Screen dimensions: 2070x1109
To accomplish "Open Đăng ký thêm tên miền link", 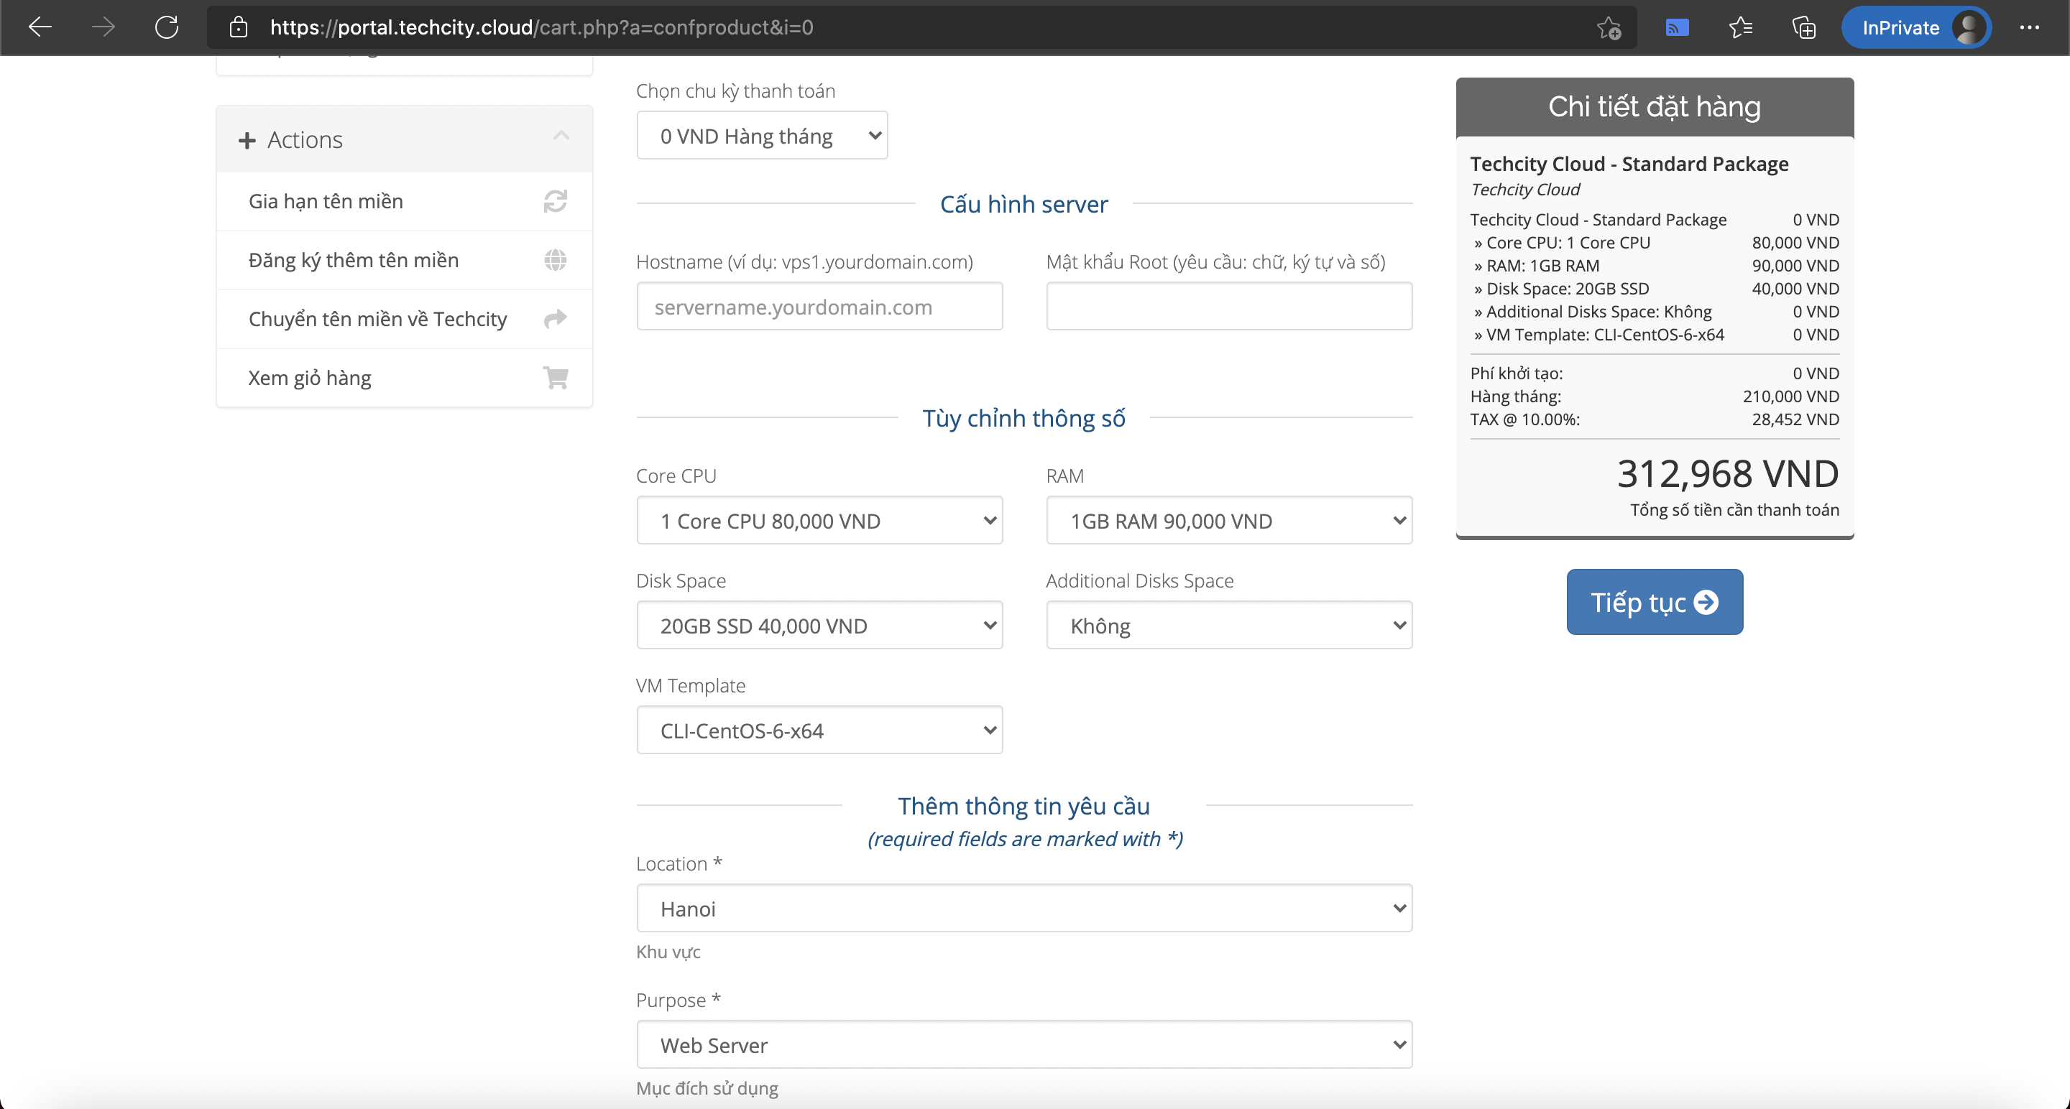I will coord(354,260).
